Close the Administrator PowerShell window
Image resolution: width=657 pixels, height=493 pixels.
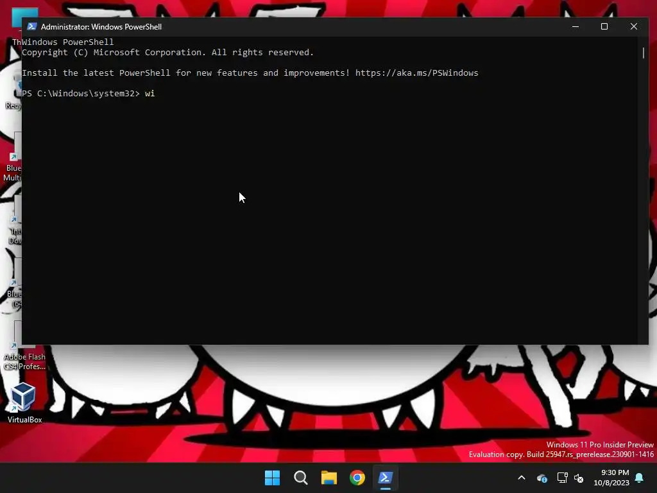click(633, 26)
